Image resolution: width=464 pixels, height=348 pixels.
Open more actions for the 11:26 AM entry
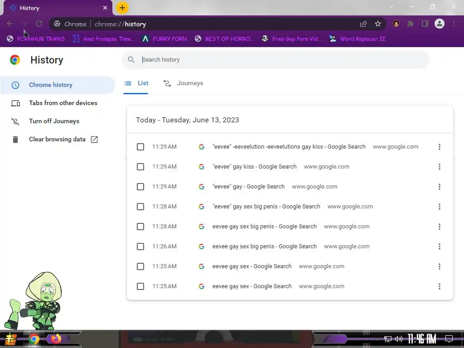(440, 246)
